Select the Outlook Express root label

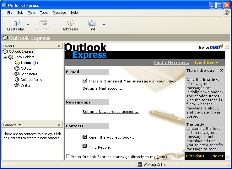pos(21,51)
